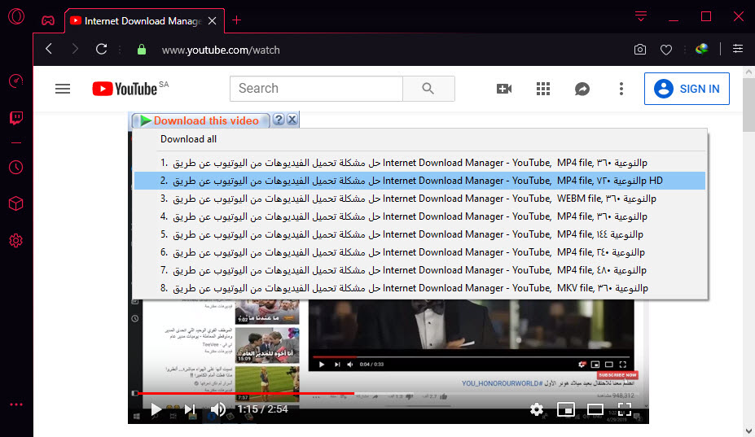755x437 pixels.
Task: Open create video camera icon
Action: (504, 89)
